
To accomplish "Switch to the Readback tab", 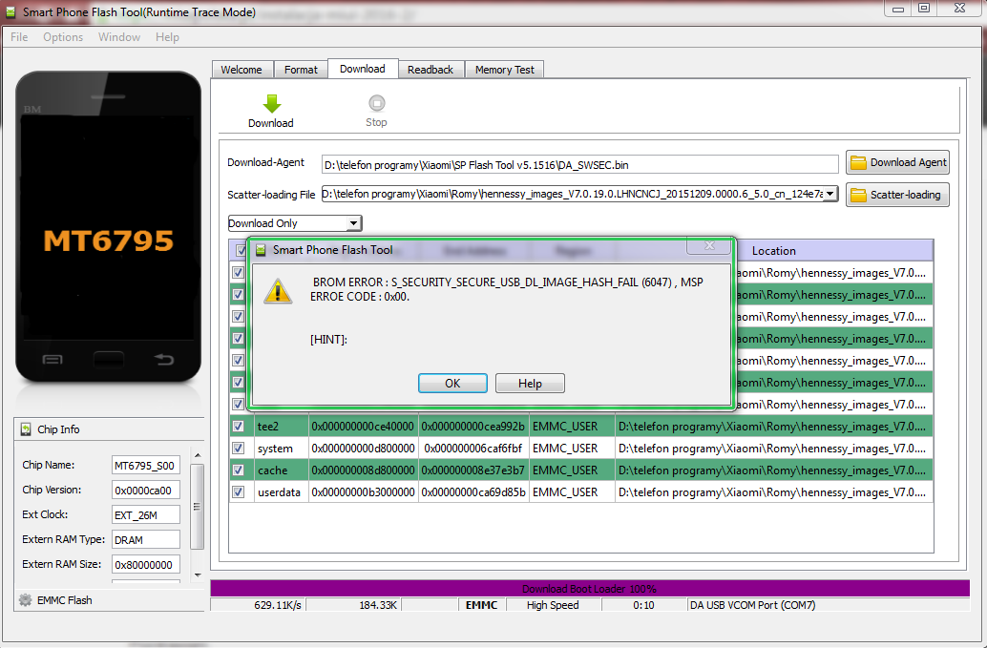I will (430, 70).
